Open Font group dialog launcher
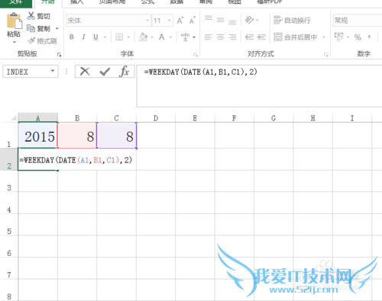 pyautogui.click(x=196, y=54)
